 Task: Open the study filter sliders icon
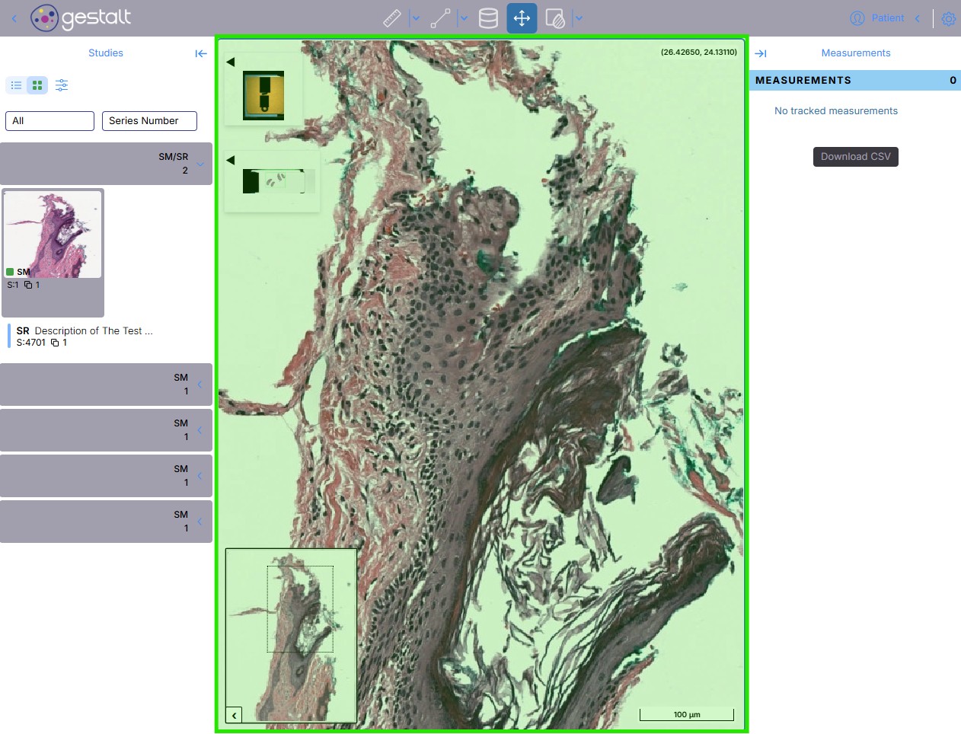click(x=62, y=85)
